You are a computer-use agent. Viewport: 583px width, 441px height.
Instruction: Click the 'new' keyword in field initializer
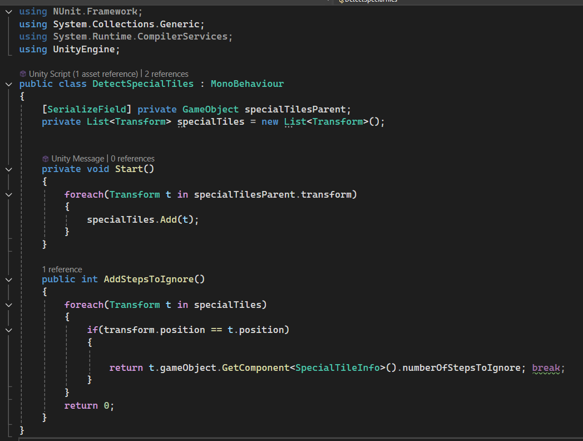coord(270,122)
